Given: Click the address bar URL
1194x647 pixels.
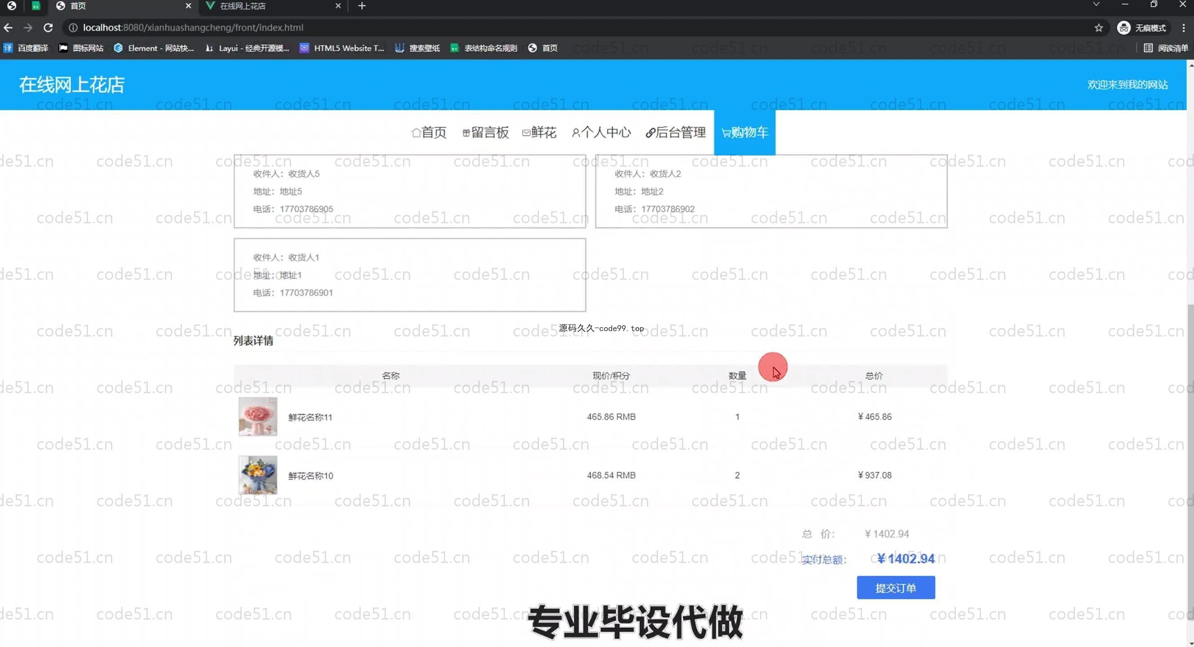Looking at the screenshot, I should (x=193, y=28).
